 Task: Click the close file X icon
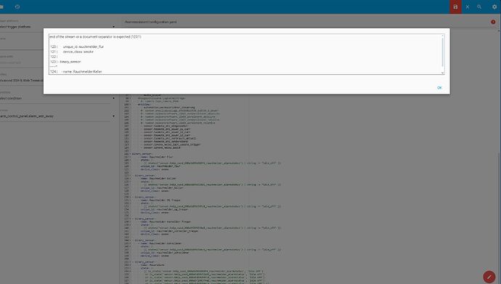[468, 7]
